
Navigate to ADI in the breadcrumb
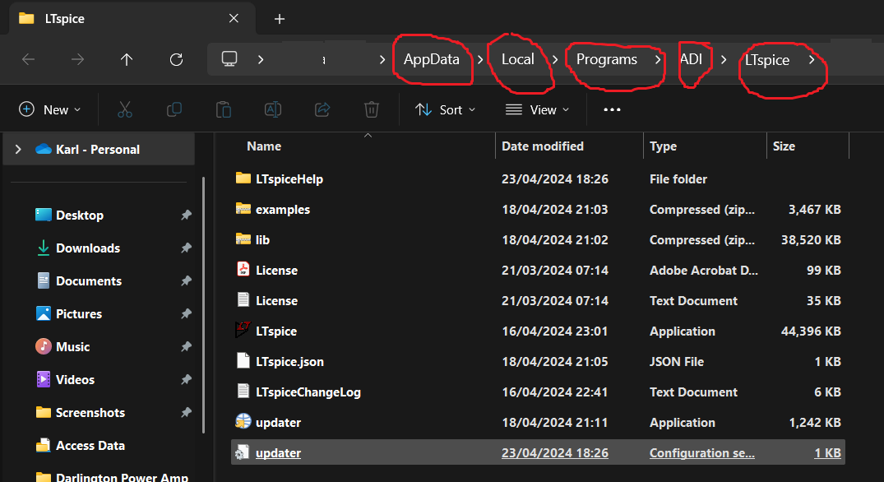coord(692,59)
